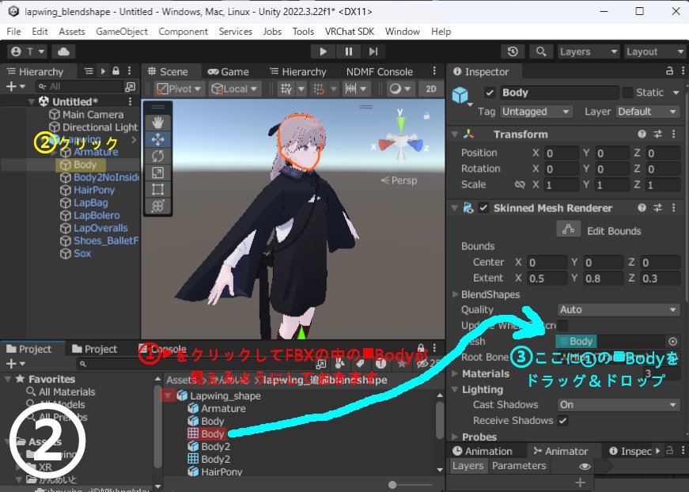Select the Rect tool in Scene
Image resolution: width=689 pixels, height=492 pixels.
tap(157, 189)
